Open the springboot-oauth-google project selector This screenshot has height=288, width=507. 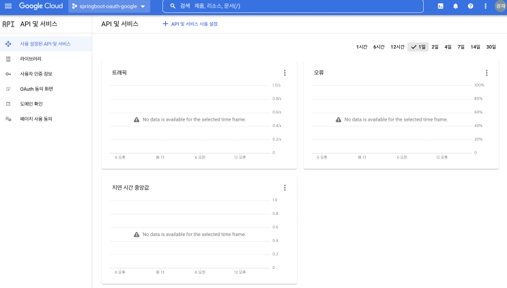click(x=109, y=6)
